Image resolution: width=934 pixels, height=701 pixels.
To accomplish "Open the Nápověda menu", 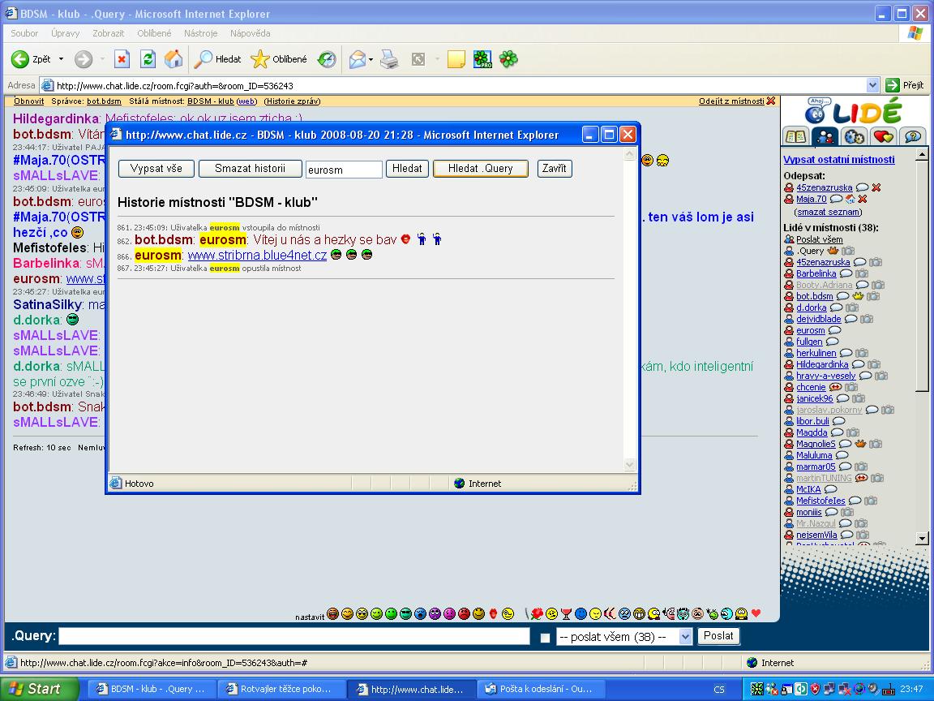I will pos(251,33).
